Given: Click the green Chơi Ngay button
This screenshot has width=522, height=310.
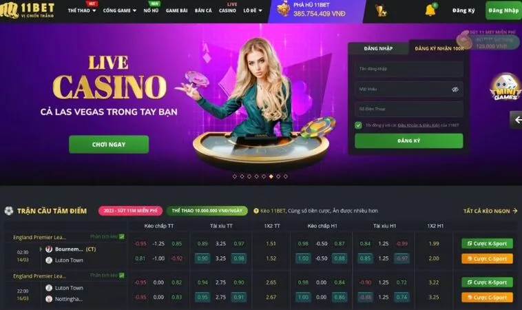Looking at the screenshot, I should 109,145.
